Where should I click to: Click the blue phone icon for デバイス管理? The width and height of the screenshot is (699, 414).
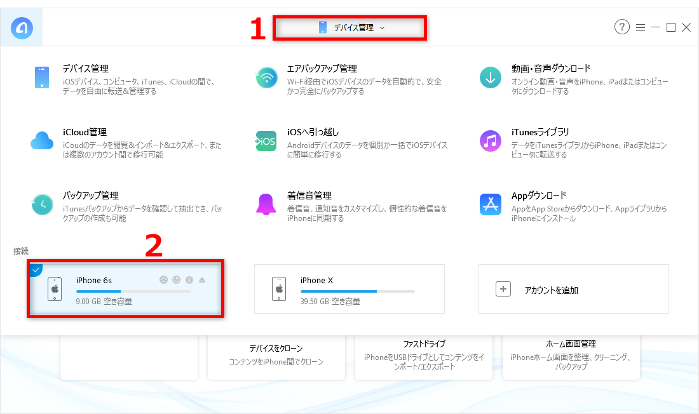click(x=42, y=77)
